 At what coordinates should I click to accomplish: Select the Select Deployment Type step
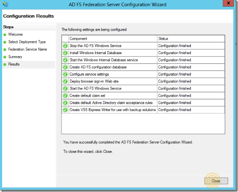click(27, 42)
